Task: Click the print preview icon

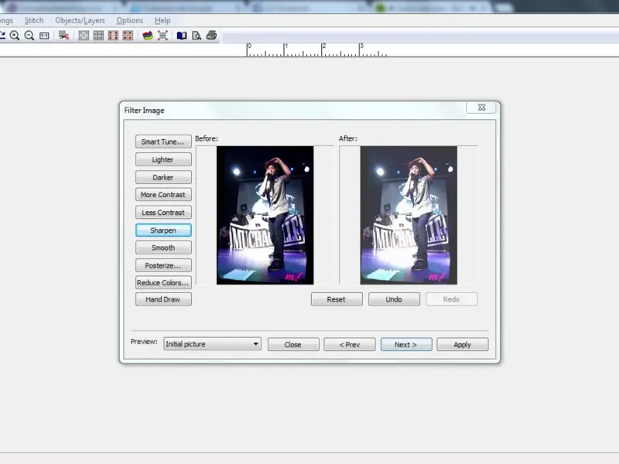Action: point(197,36)
